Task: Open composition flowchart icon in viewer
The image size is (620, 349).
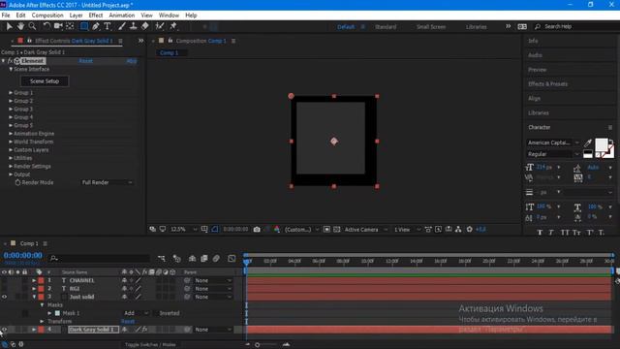Action: pyautogui.click(x=458, y=230)
